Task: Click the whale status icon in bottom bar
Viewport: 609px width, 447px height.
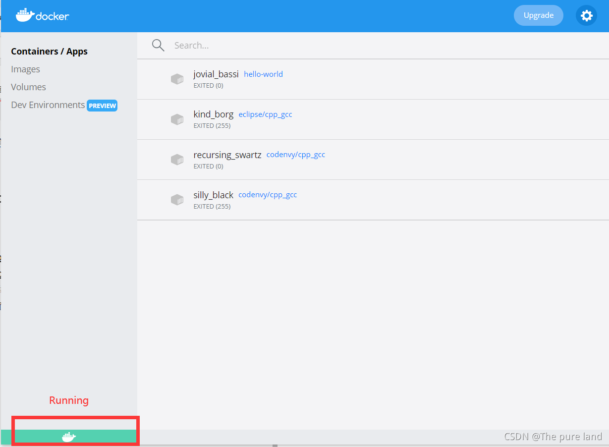Action: pos(69,437)
